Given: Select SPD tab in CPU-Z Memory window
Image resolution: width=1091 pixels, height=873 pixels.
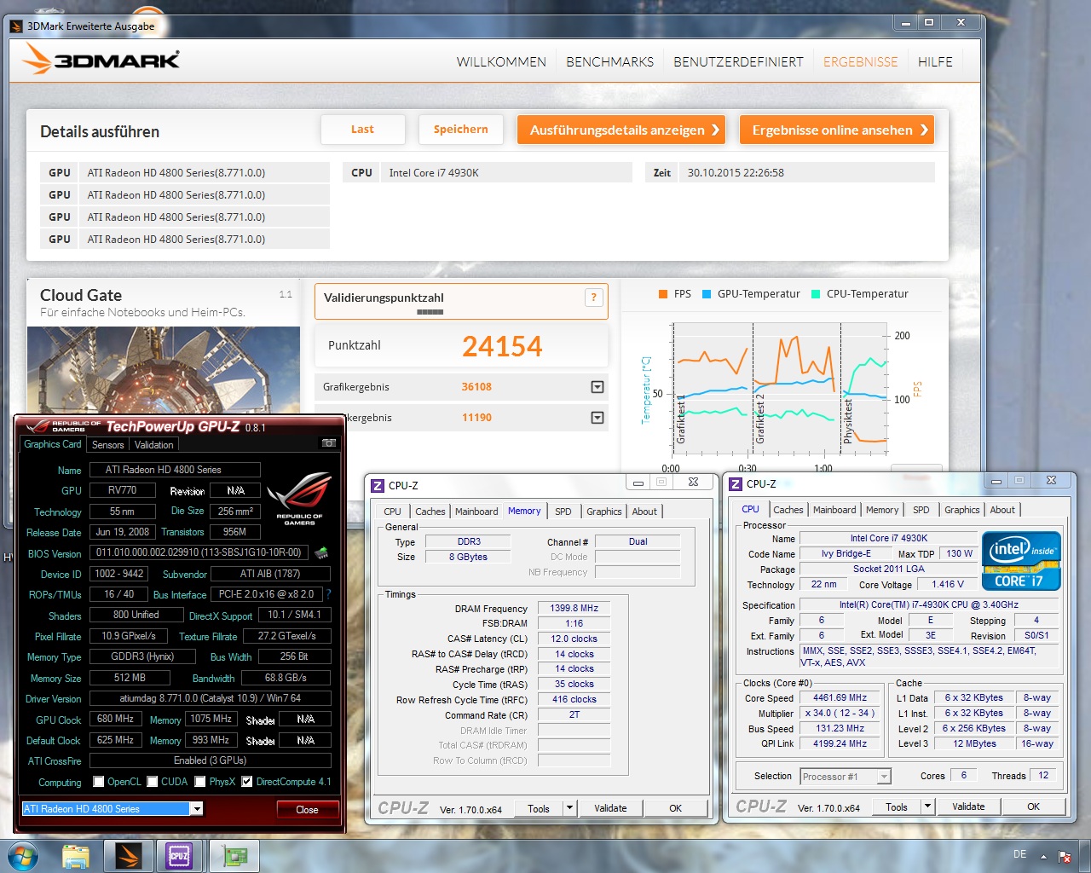Looking at the screenshot, I should (x=563, y=512).
